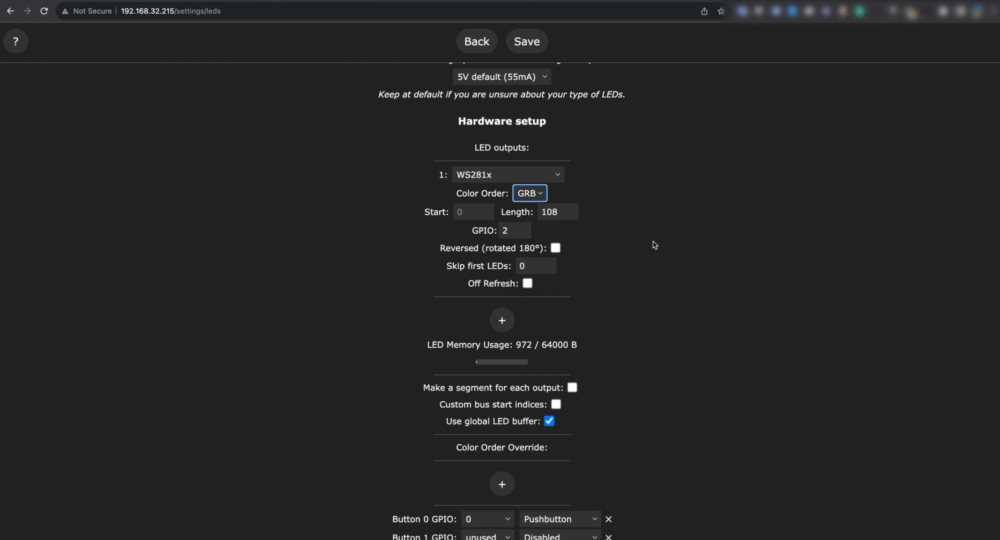1000x540 pixels.
Task: Click the question mark help icon
Action: tap(15, 41)
